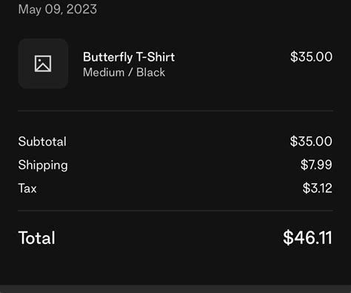Click the $46.11 total amount

click(x=307, y=237)
